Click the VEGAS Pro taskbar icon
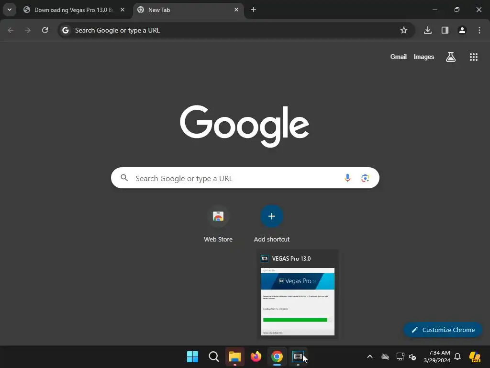 298,356
